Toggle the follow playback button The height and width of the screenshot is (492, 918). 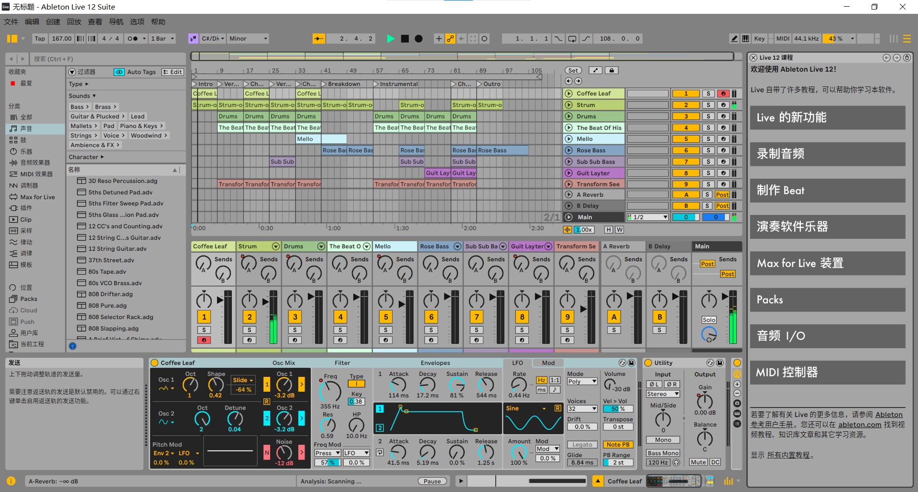(x=319, y=39)
